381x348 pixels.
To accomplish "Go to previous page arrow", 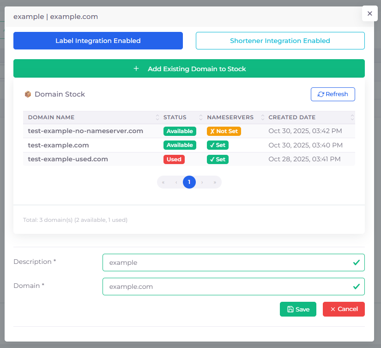I will point(176,182).
